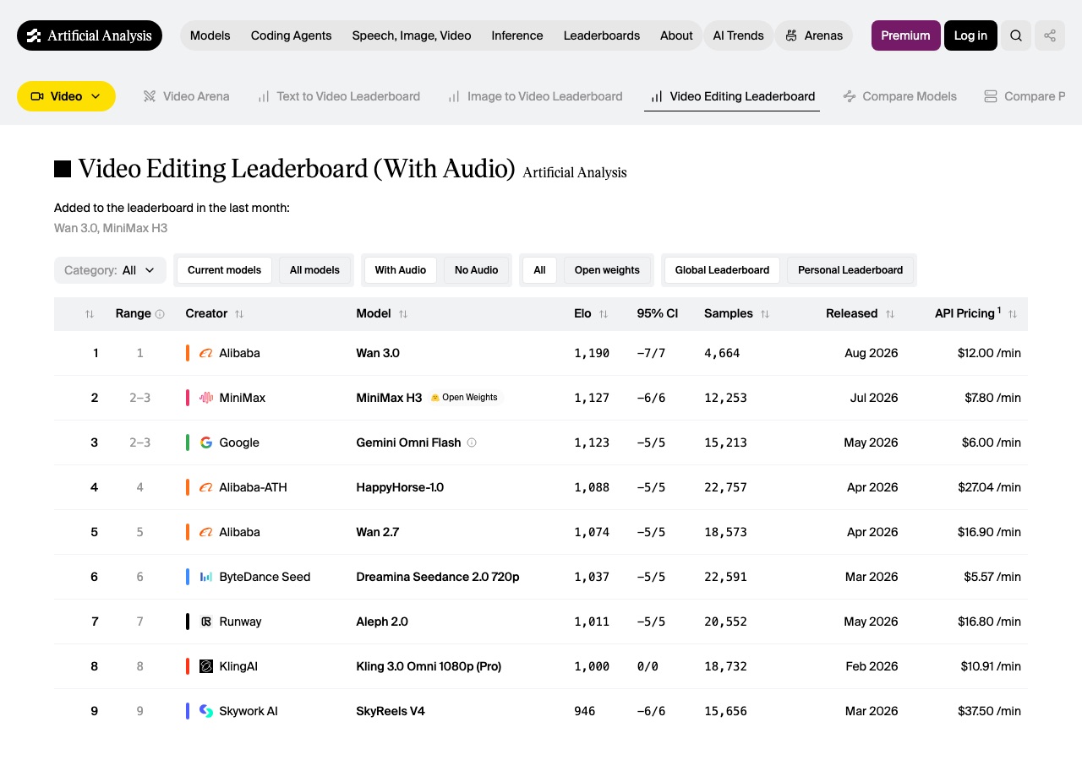
Task: Open the site search icon
Action: tap(1016, 35)
